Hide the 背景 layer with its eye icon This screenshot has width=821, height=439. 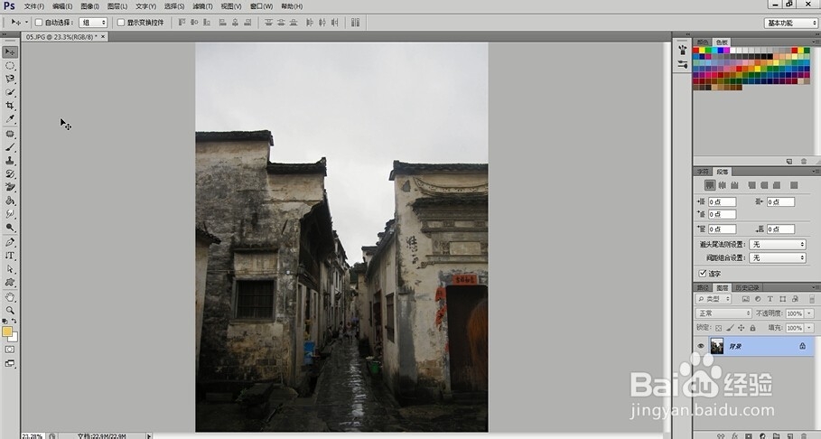point(701,346)
